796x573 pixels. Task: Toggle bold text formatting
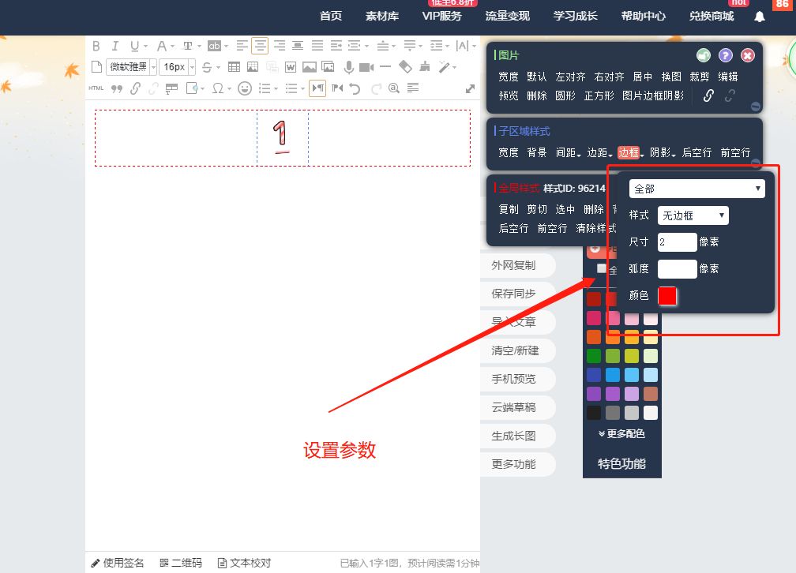click(96, 46)
